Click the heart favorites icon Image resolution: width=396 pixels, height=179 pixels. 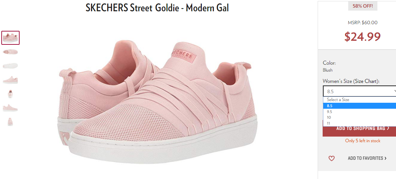pos(331,158)
